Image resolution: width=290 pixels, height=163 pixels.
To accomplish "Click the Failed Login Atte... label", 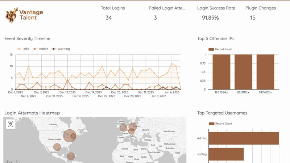I will 167,8.
